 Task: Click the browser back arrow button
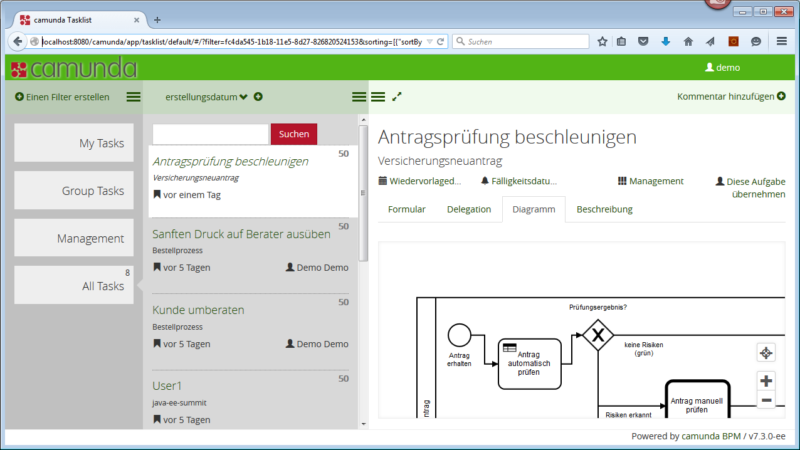click(x=18, y=41)
